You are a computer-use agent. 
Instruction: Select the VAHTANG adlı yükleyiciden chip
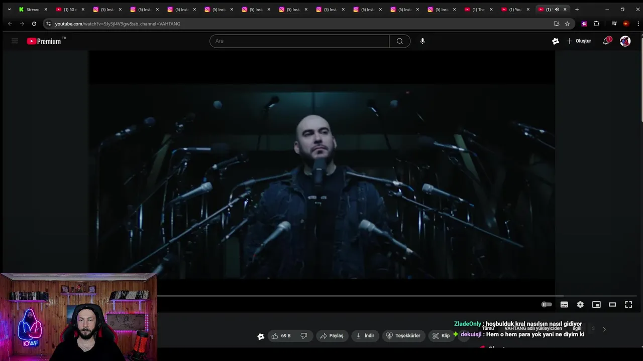click(533, 329)
